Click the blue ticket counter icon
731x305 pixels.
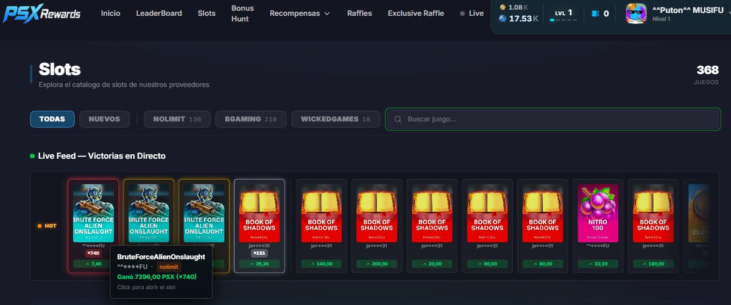pos(595,13)
